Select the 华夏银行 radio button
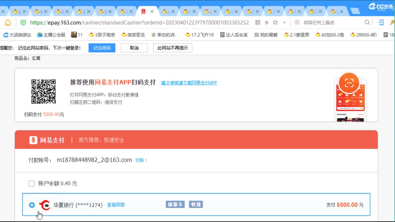395x222 pixels. point(32,205)
